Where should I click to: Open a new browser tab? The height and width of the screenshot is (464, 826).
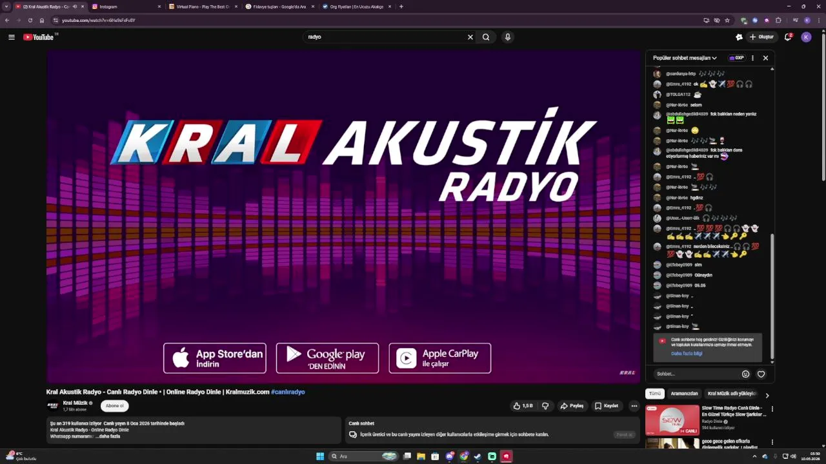[x=401, y=6]
